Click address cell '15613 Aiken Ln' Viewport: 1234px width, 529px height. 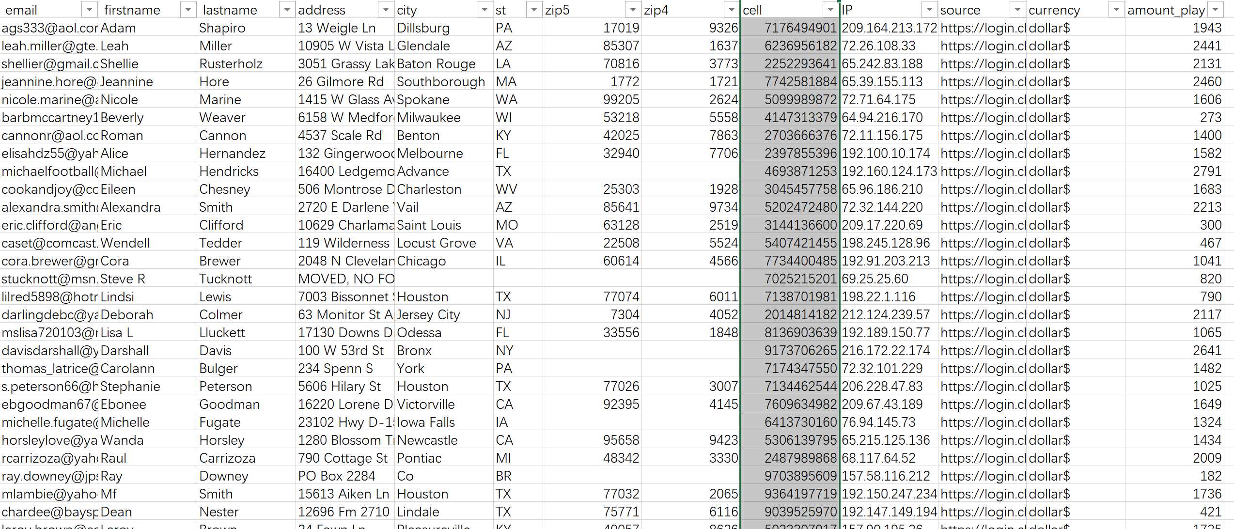345,494
